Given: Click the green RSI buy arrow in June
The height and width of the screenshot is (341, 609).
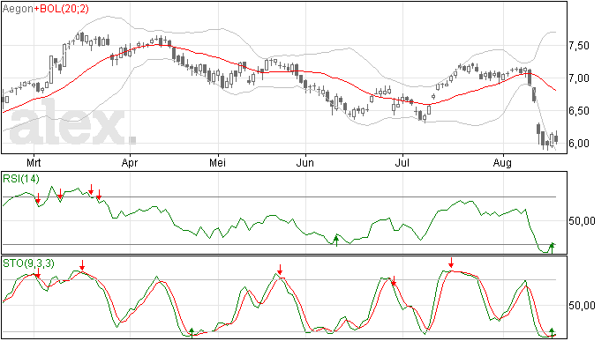Looking at the screenshot, I should point(336,241).
